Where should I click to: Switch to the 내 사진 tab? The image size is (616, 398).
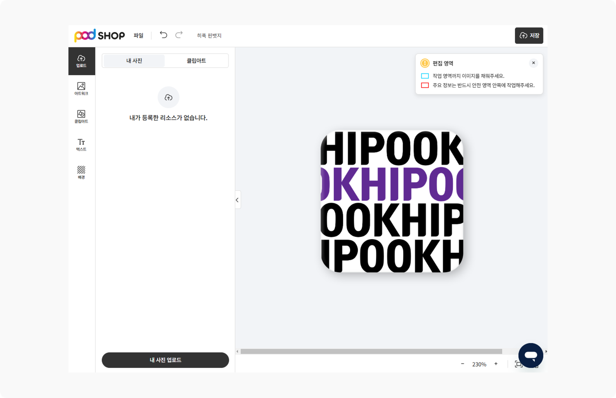[134, 61]
